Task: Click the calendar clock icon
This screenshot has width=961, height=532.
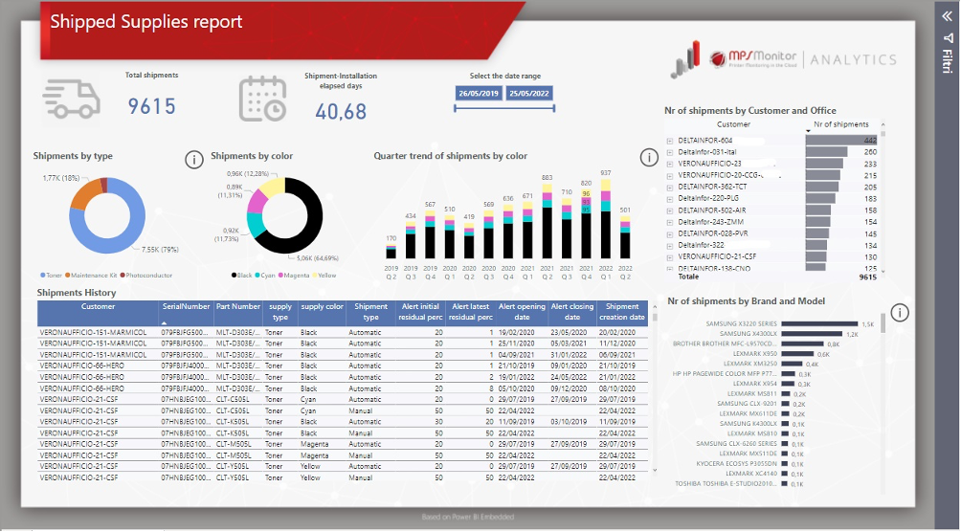Action: coord(262,98)
